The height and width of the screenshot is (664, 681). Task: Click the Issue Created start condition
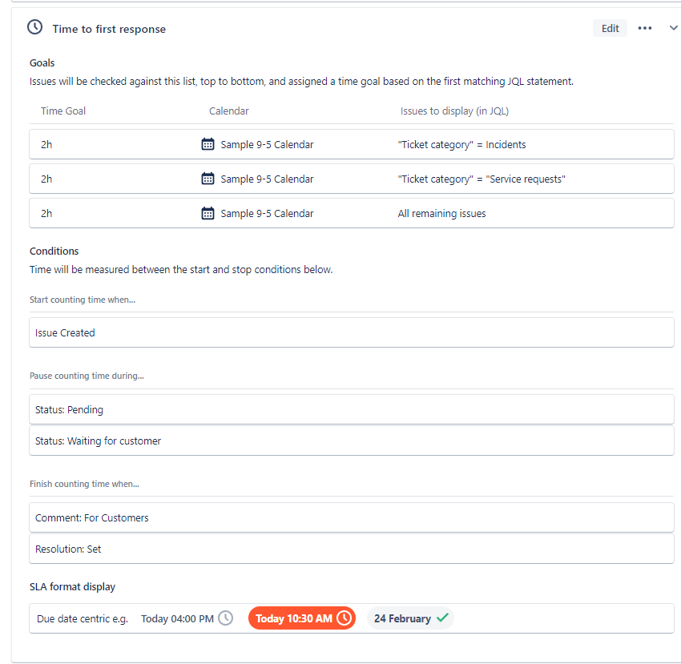click(352, 332)
